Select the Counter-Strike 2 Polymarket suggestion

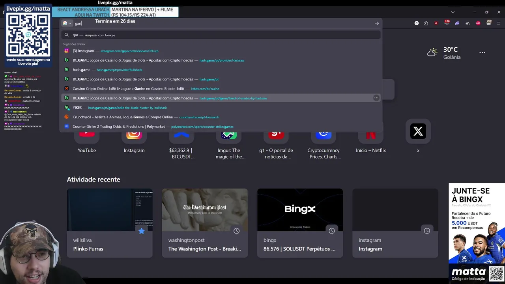click(x=221, y=127)
